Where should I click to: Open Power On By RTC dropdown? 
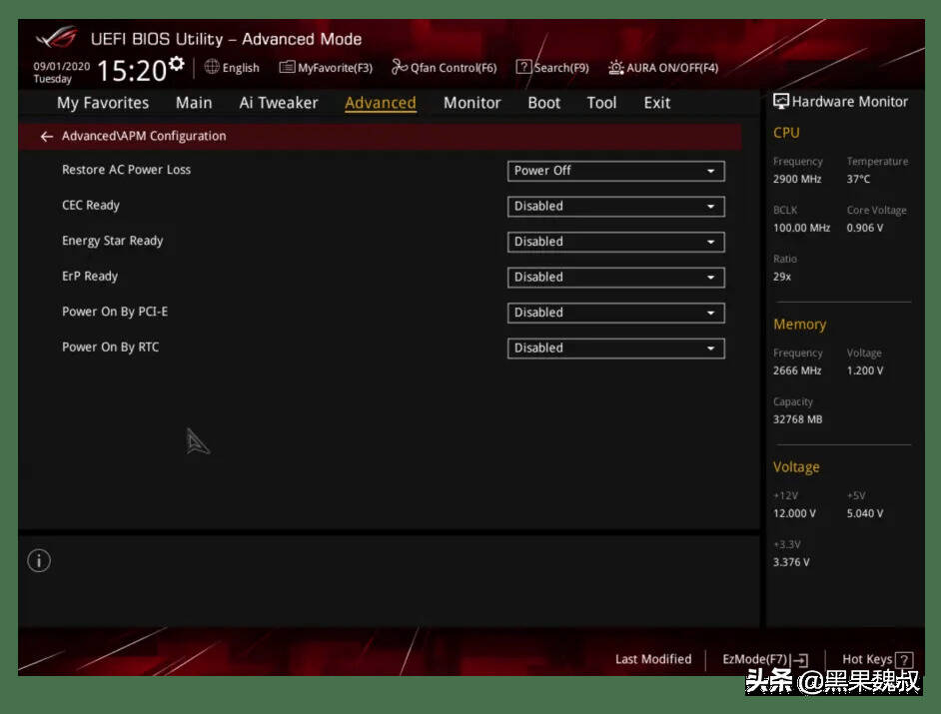coord(615,348)
